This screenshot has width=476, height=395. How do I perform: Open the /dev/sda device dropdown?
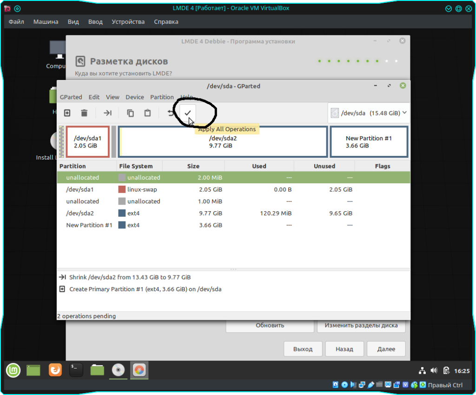tap(369, 113)
